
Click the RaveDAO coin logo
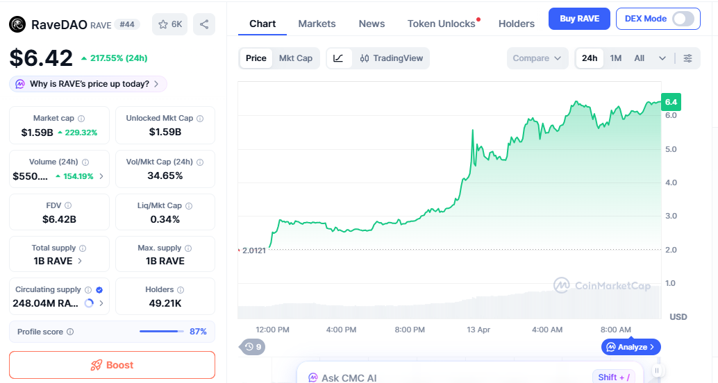17,25
